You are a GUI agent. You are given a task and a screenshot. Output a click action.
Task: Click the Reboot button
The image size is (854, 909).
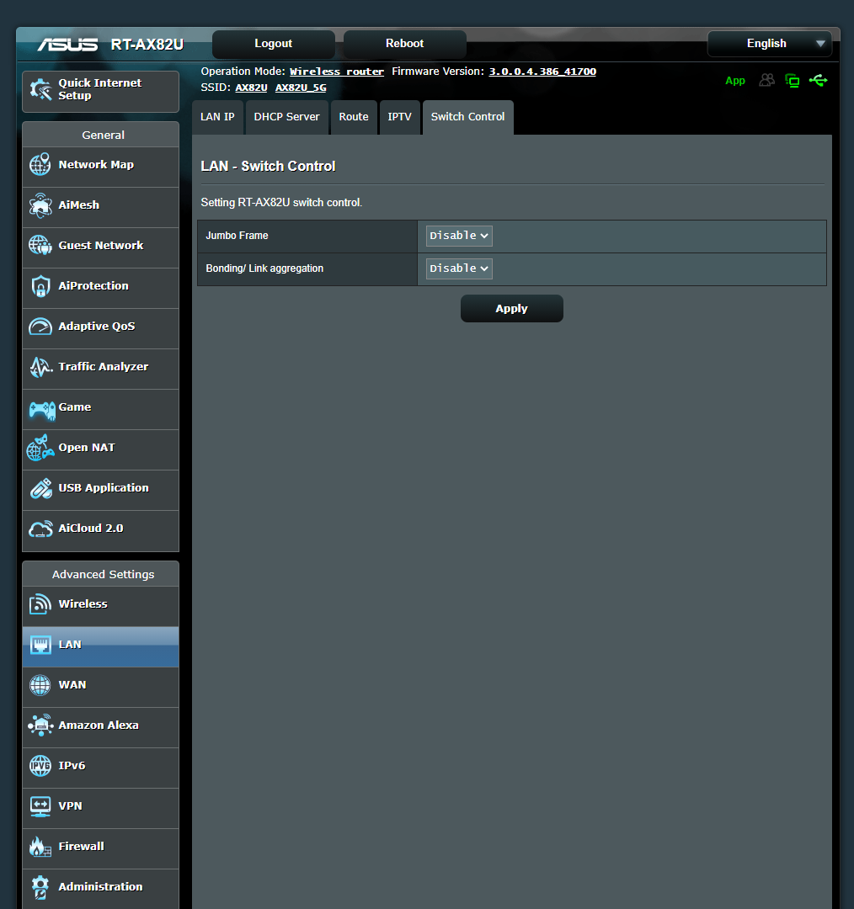(x=405, y=44)
